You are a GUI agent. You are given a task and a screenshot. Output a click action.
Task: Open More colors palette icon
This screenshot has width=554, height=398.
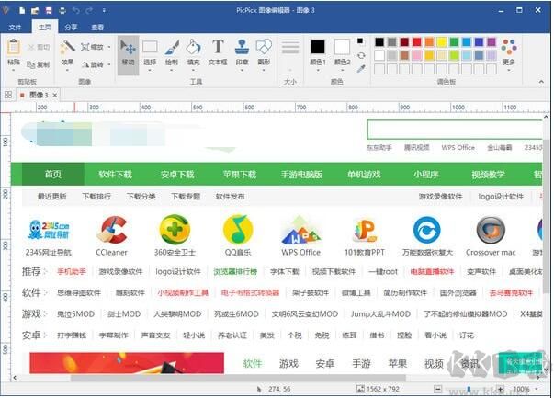pos(509,47)
